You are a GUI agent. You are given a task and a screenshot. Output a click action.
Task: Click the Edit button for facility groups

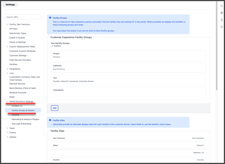point(55,108)
